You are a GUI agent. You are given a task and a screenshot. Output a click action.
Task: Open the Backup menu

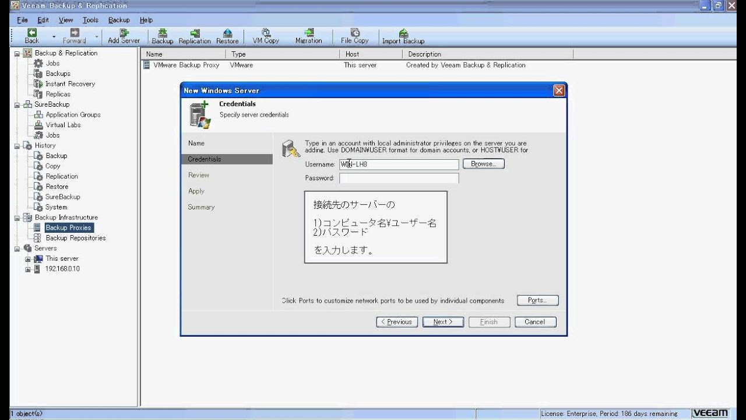(x=119, y=20)
